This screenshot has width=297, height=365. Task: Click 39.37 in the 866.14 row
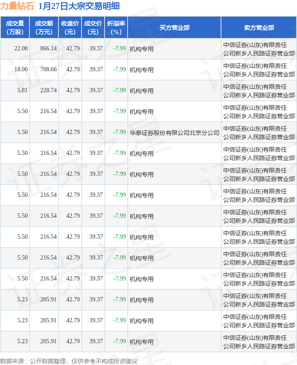pos(96,48)
